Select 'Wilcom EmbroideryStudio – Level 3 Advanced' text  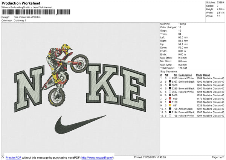27,8
